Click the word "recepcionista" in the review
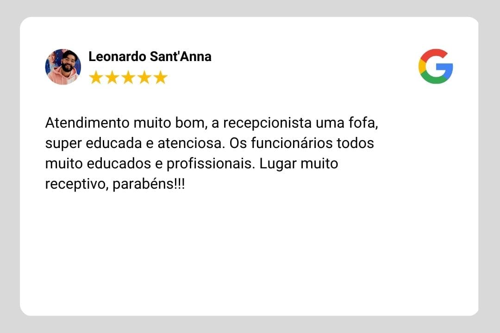The image size is (500, 333). 267,123
